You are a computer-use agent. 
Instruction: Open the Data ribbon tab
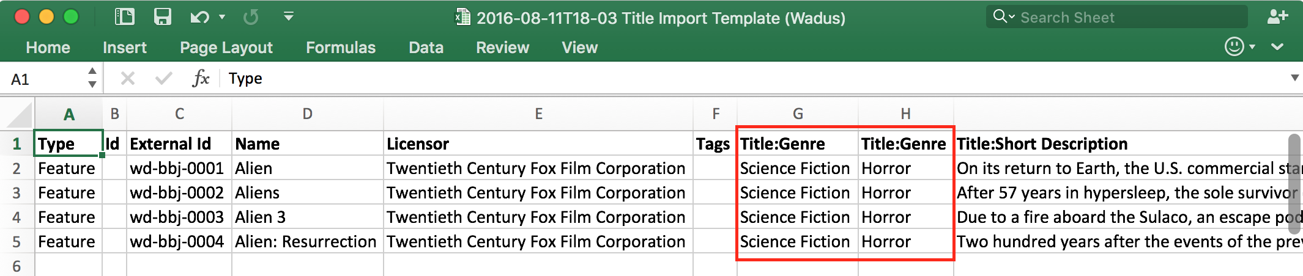click(426, 48)
